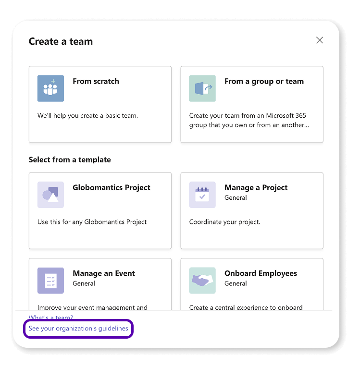This screenshot has height=367, width=360.
Task: Click the Select from a template heading
Action: point(70,159)
